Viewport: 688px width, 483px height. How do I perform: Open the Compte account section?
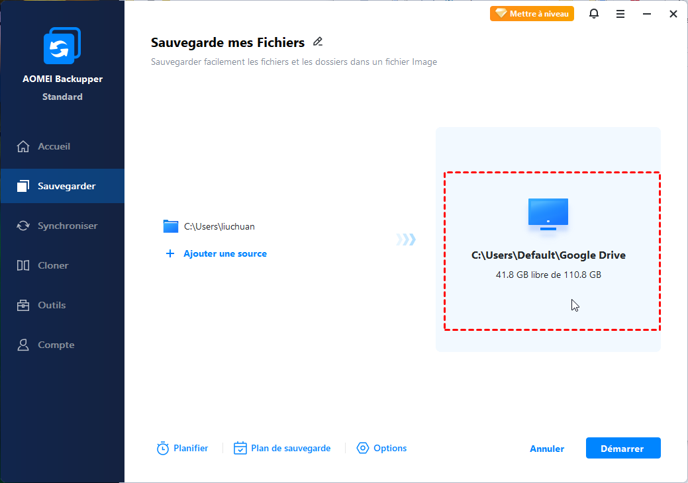pyautogui.click(x=62, y=345)
